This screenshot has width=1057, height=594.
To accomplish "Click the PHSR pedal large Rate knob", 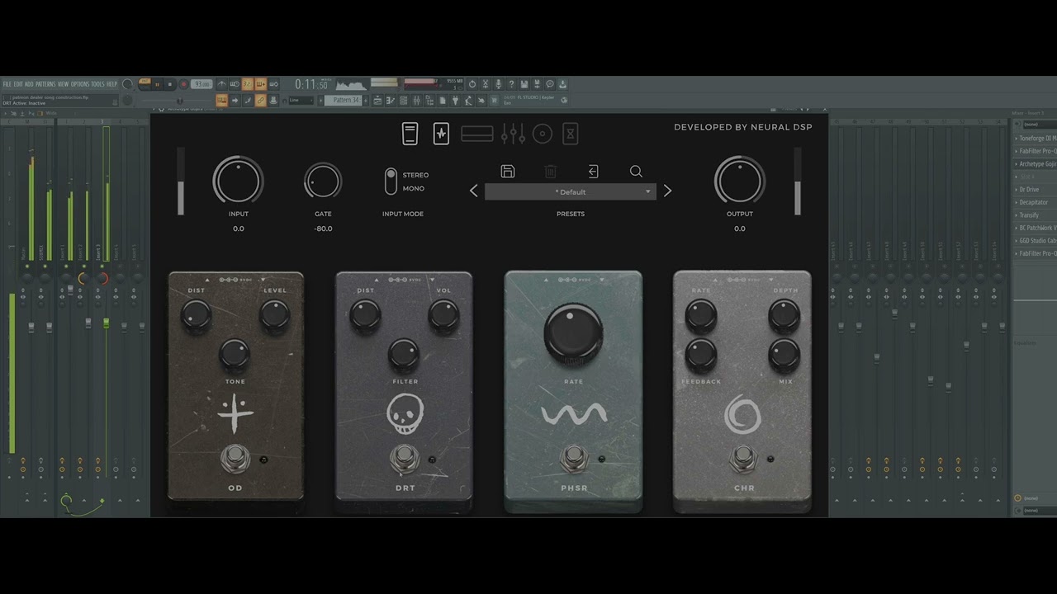I will click(573, 334).
